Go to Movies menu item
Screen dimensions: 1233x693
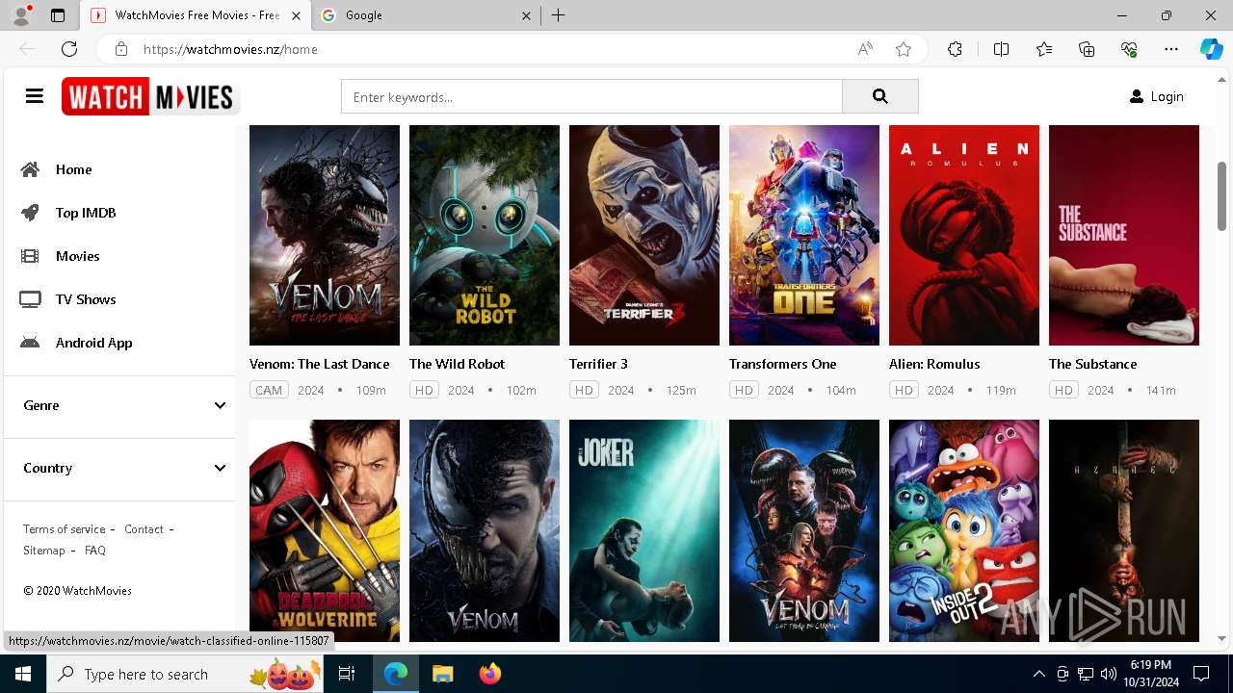pos(78,256)
